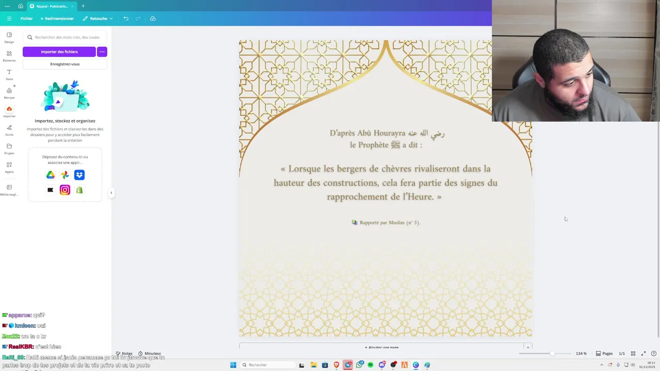Screen dimensions: 660x371
Task: Toggle the Pages view button
Action: pos(604,353)
